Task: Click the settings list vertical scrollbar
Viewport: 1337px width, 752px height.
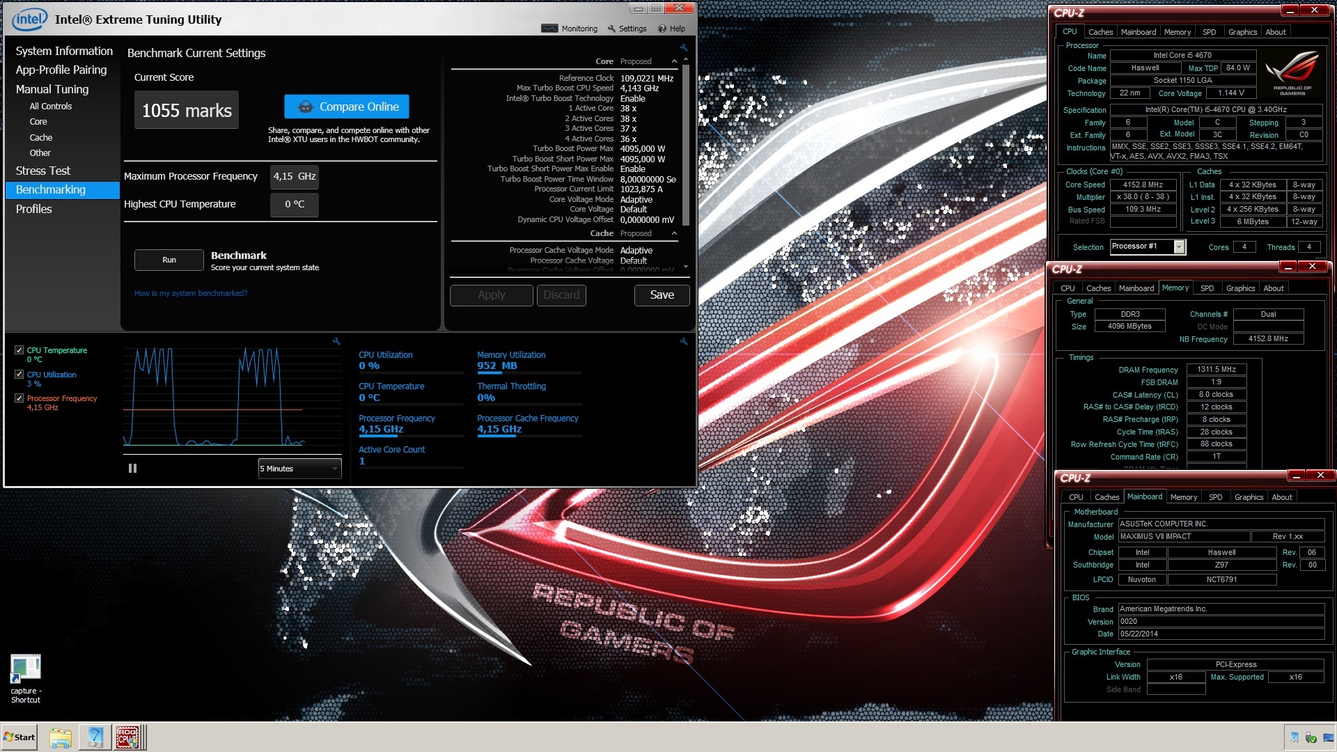Action: [x=686, y=146]
